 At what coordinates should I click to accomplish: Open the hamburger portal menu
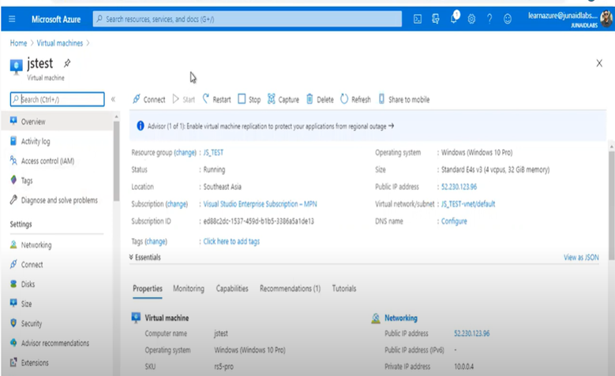[x=12, y=19]
